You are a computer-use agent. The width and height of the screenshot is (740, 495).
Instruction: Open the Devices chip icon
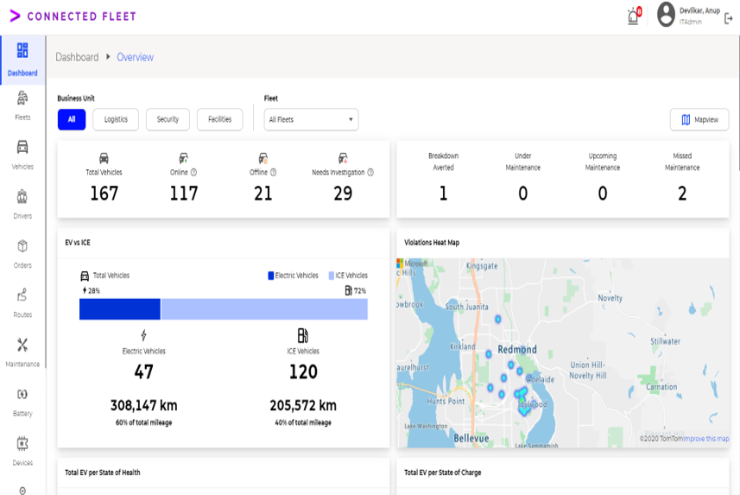[x=22, y=443]
